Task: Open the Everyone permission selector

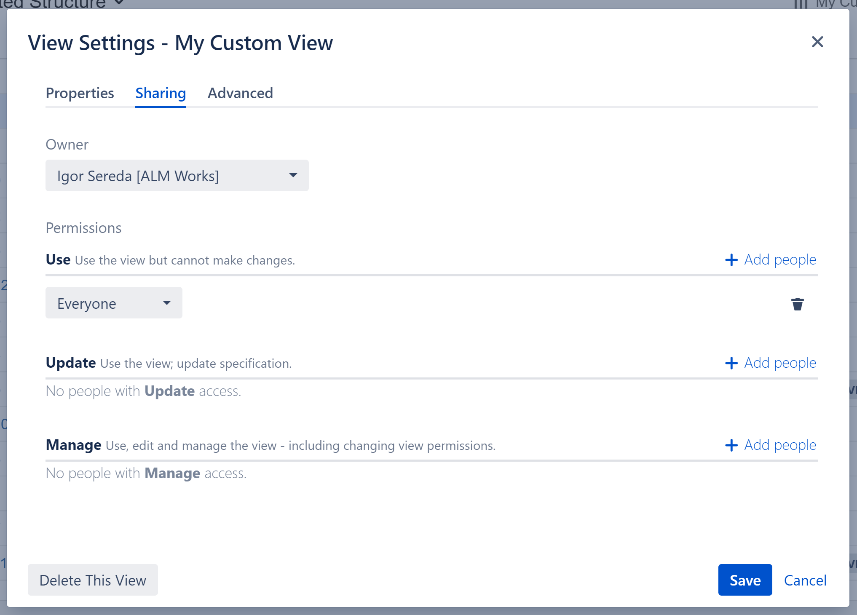Action: (x=113, y=302)
